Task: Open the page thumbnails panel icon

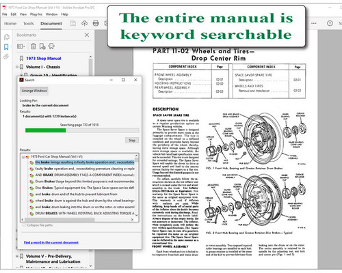Action: 6,37
